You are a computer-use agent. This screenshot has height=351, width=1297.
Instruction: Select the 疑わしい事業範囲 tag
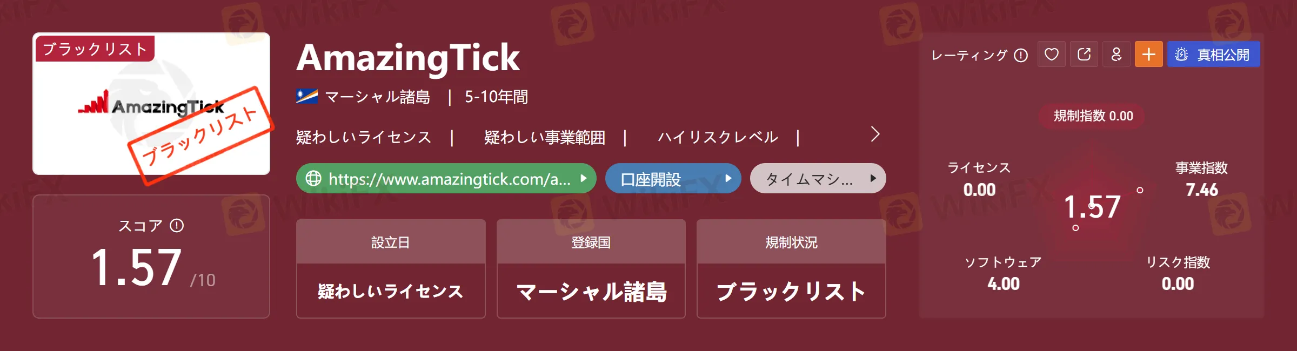tap(545, 137)
